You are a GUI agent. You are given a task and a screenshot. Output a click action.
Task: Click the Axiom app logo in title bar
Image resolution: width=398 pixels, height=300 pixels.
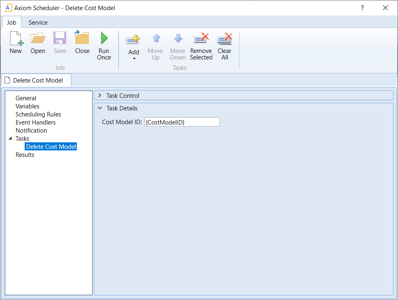tap(8, 8)
